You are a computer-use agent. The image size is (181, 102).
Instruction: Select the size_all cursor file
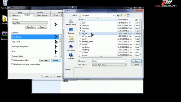click(x=84, y=44)
